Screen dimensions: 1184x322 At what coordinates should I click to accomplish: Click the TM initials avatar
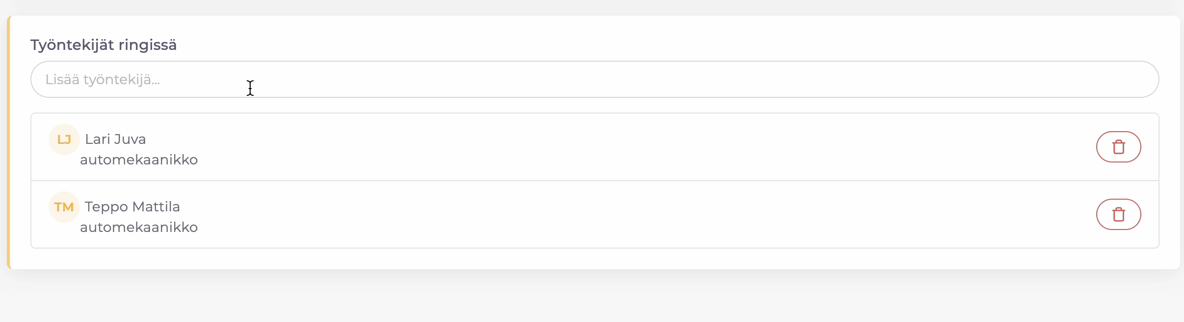click(64, 207)
